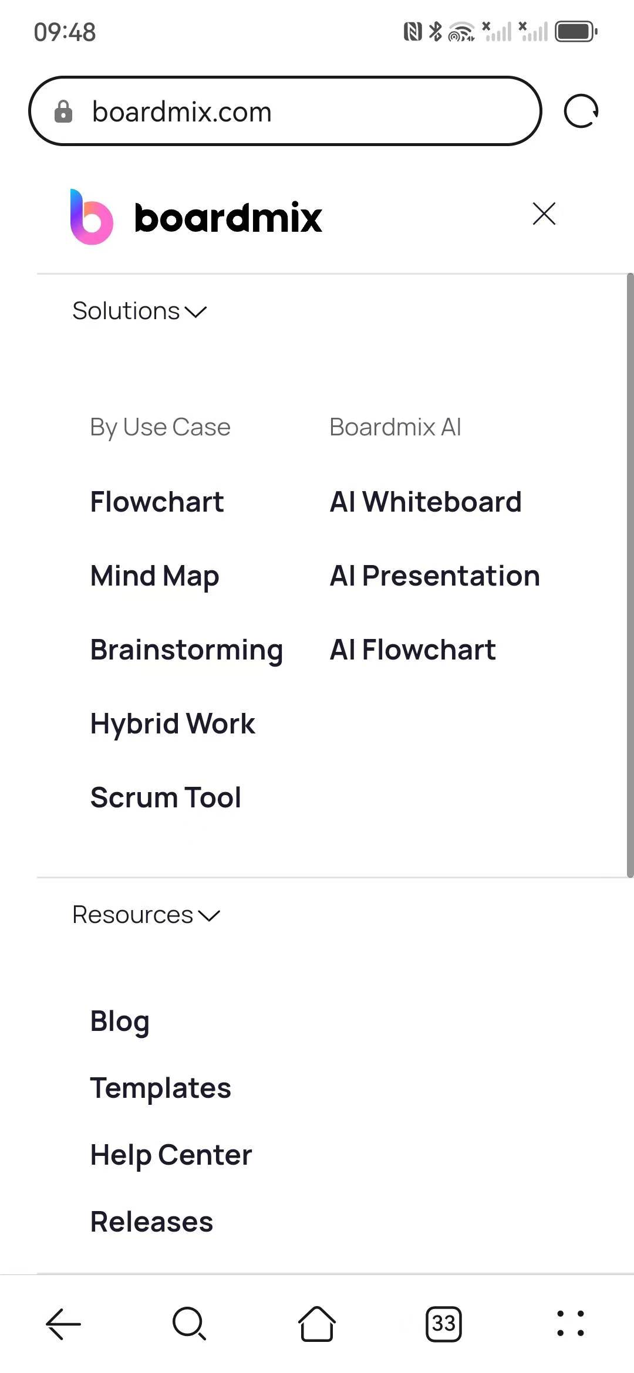This screenshot has height=1373, width=634.
Task: Open the Scrum Tool page
Action: click(166, 797)
